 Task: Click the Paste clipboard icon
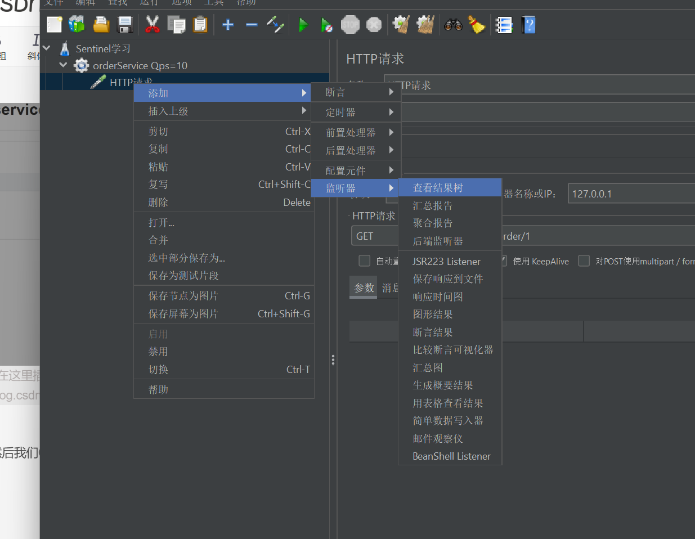coord(200,25)
